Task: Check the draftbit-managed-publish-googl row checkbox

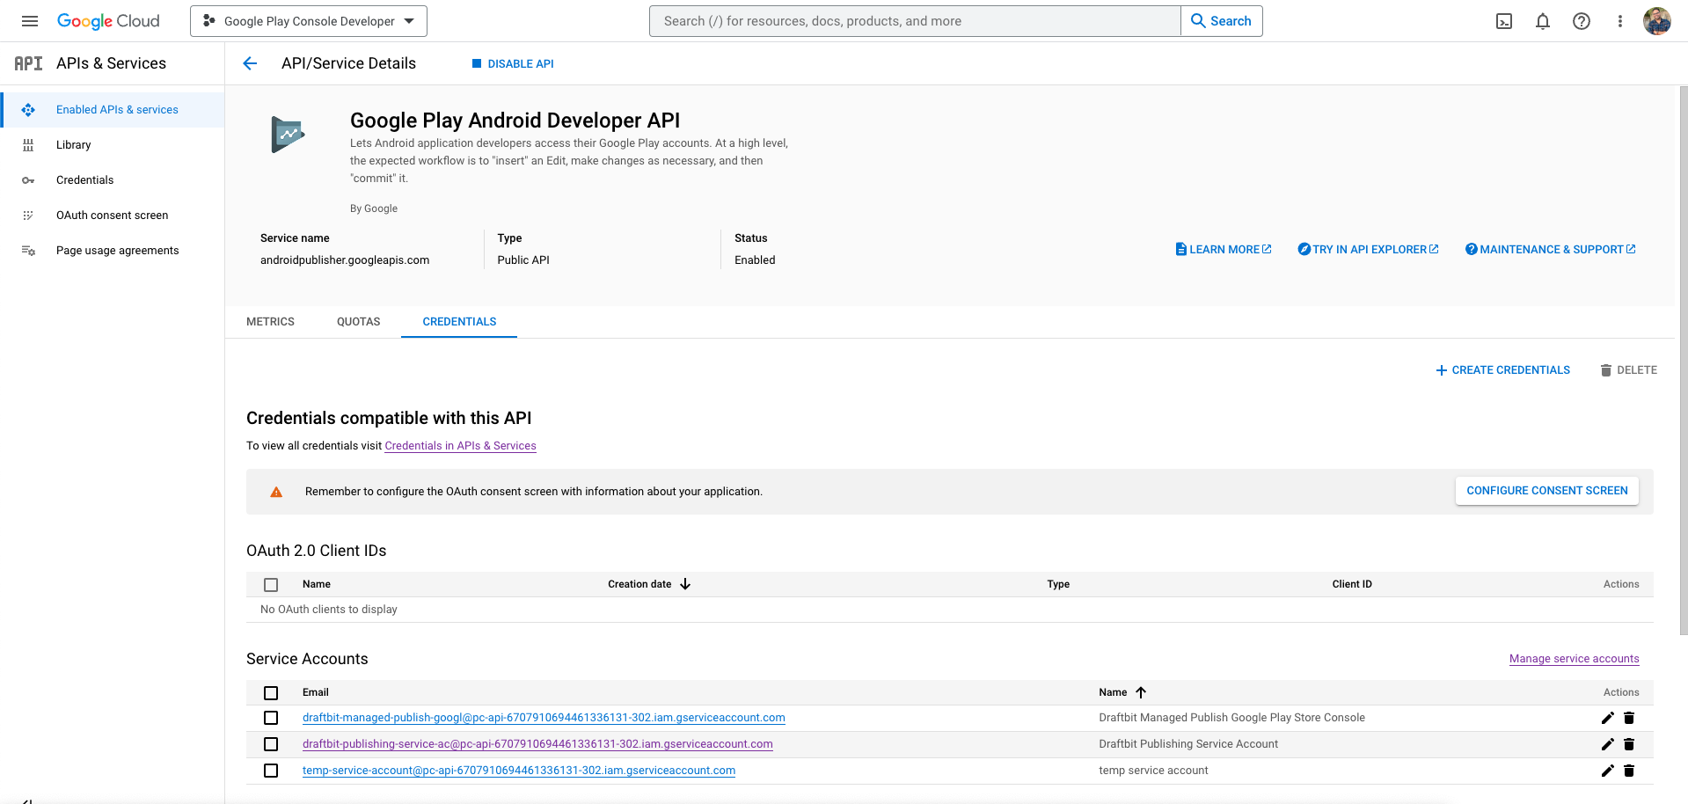Action: pyautogui.click(x=271, y=718)
